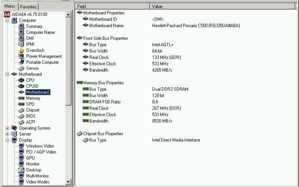
Task: Select the AIDA64 v6.75.6100 root item
Action: (30, 14)
